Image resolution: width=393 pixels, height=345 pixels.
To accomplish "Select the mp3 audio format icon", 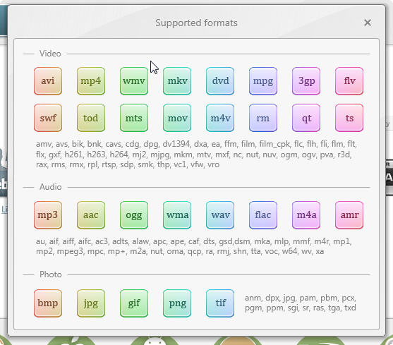I will (x=48, y=215).
